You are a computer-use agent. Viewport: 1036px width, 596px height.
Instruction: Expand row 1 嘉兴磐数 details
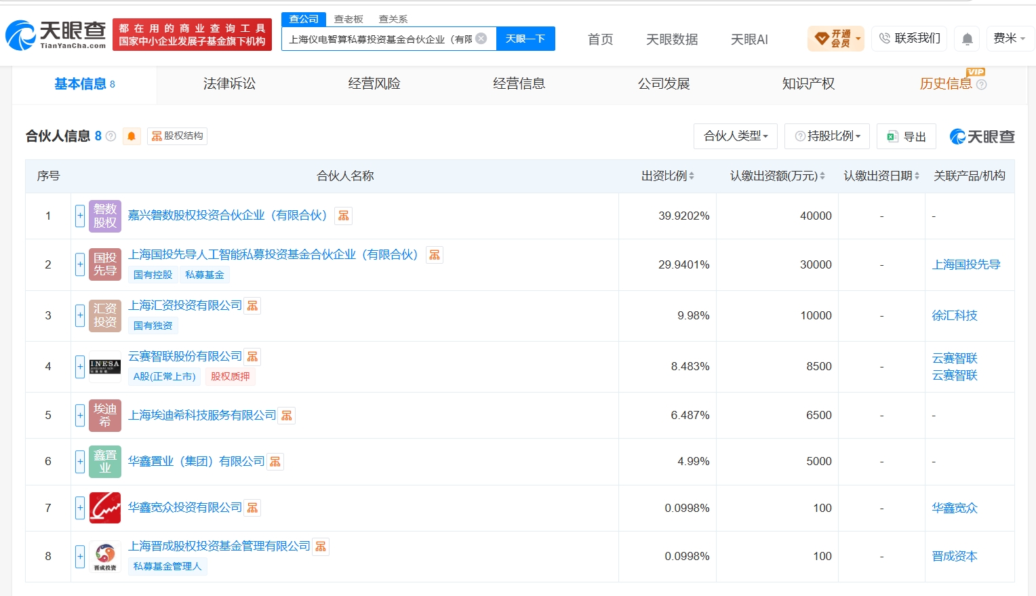tap(80, 216)
